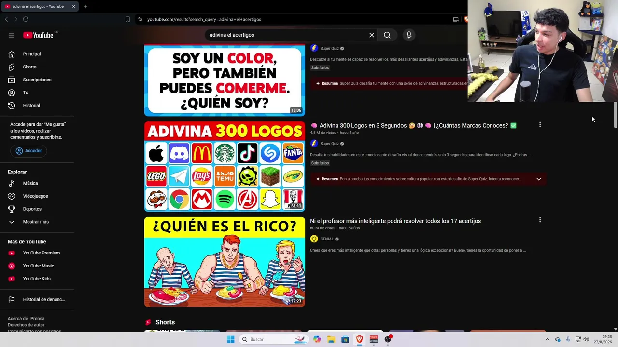Open more options for 'Ni el profesor' video
618x347 pixels.
pyautogui.click(x=540, y=220)
